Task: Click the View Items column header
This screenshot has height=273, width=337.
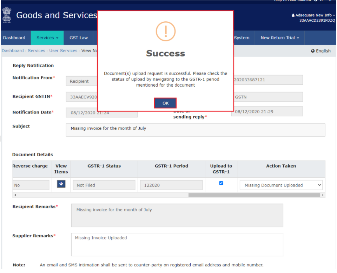Action: tap(61, 169)
